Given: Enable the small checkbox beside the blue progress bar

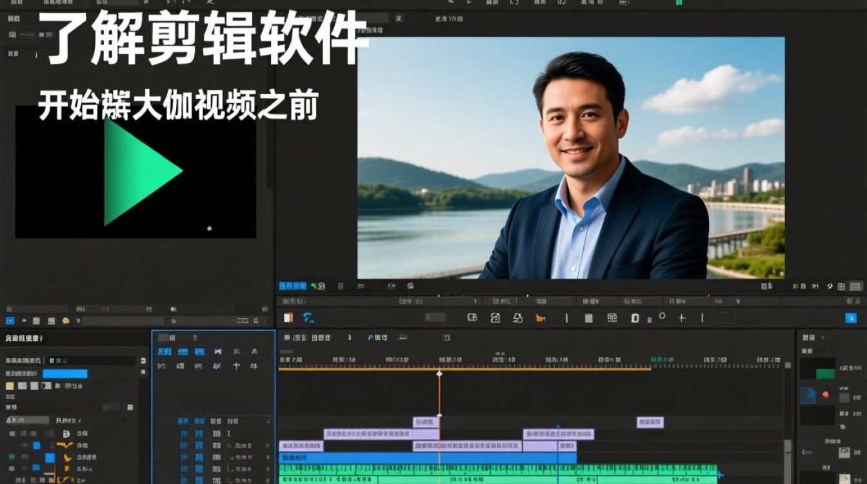Looking at the screenshot, I should [x=143, y=372].
